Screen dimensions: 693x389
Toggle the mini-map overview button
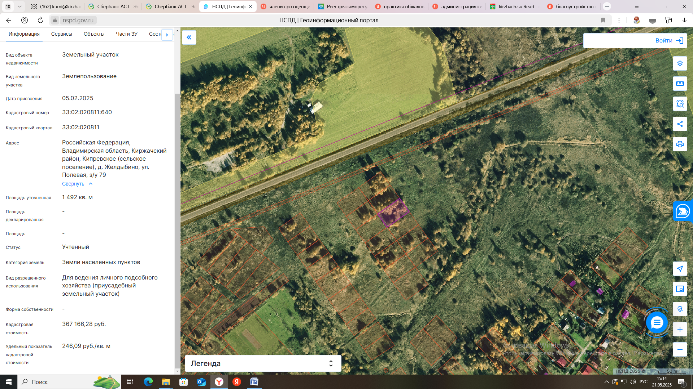[680, 289]
